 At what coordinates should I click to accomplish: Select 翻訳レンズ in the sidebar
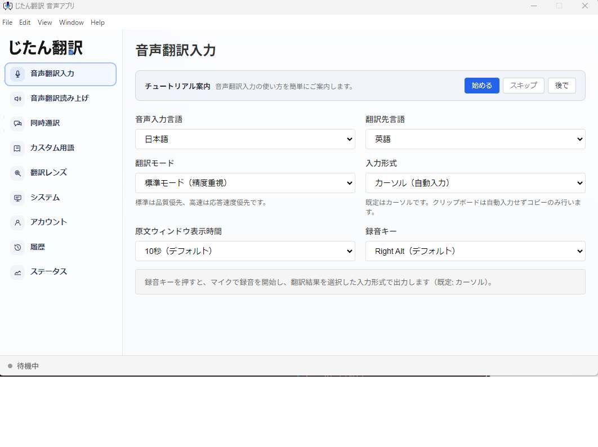[60, 173]
